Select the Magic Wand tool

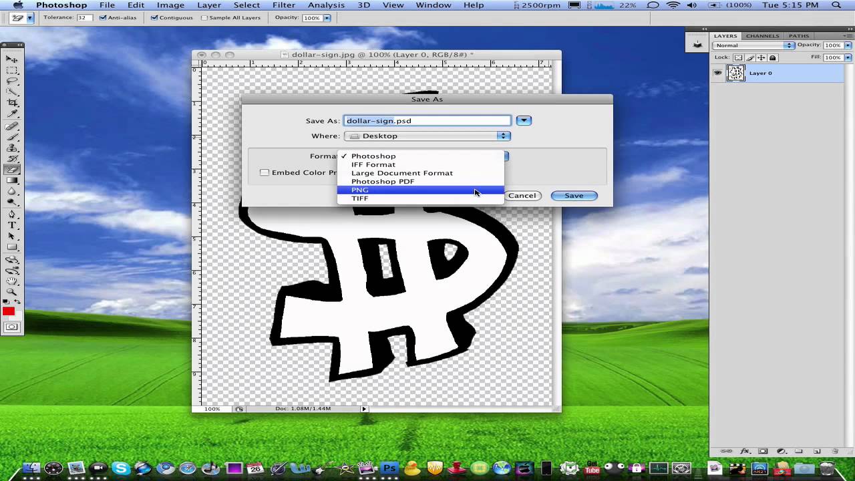[x=12, y=92]
